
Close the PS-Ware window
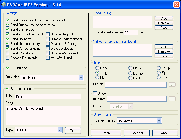(x=176, y=4)
